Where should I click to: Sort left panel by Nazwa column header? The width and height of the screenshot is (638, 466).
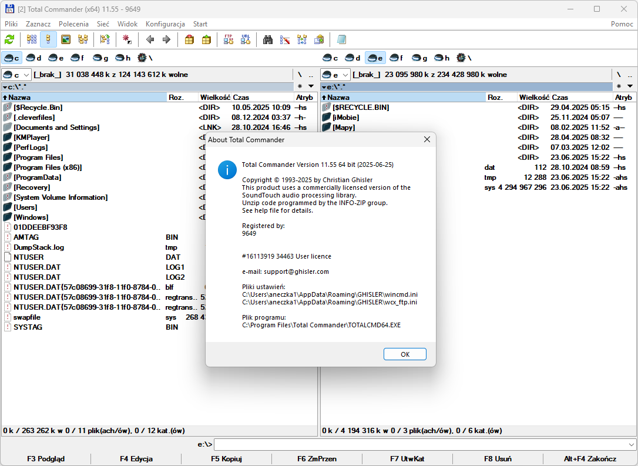point(84,98)
